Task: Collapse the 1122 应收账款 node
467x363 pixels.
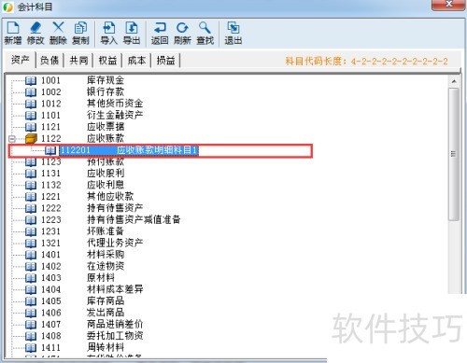Action: pyautogui.click(x=12, y=138)
